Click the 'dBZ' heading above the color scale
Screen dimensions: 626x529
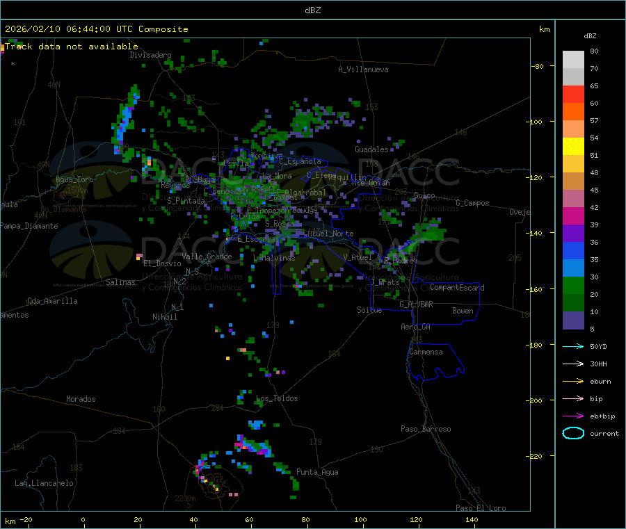[590, 36]
